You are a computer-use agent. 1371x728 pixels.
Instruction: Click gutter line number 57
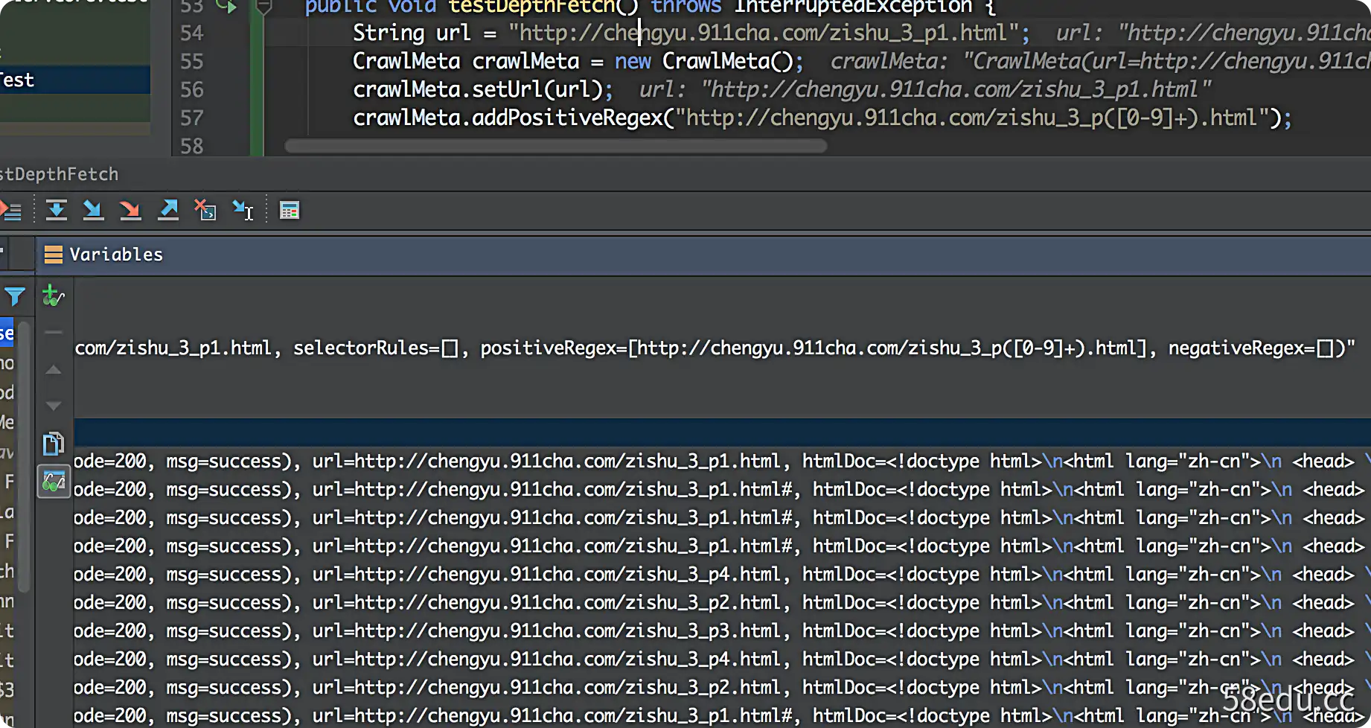pyautogui.click(x=191, y=118)
